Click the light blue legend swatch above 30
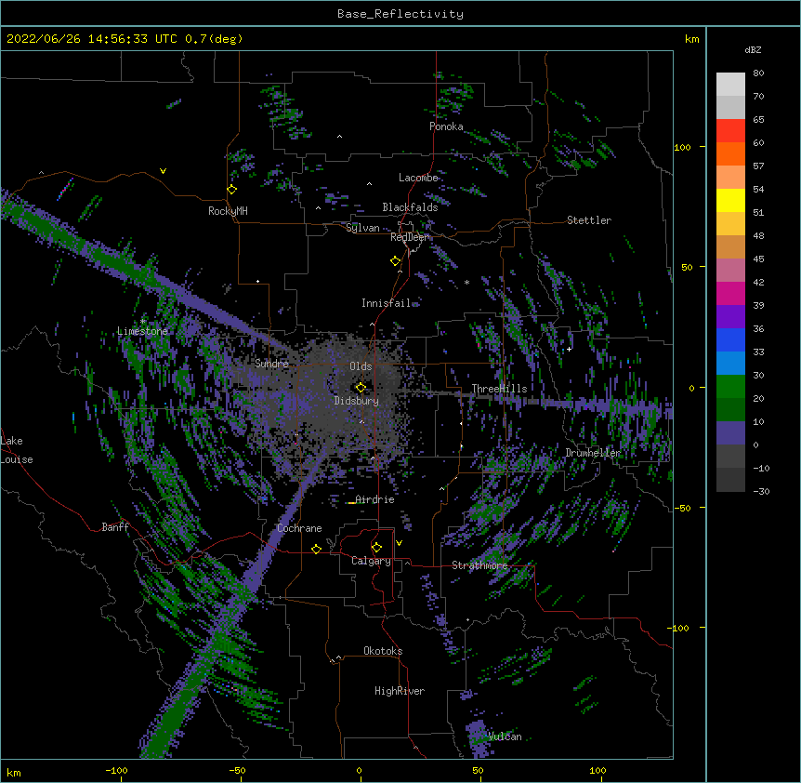 coord(730,363)
